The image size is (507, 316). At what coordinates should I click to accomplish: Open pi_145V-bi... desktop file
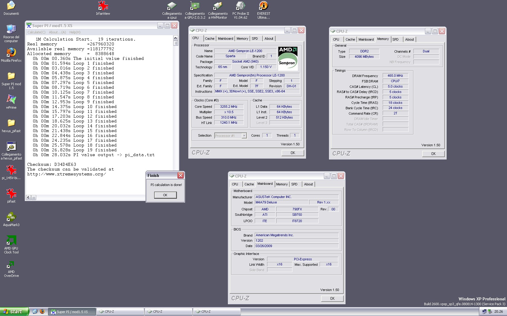(11, 172)
